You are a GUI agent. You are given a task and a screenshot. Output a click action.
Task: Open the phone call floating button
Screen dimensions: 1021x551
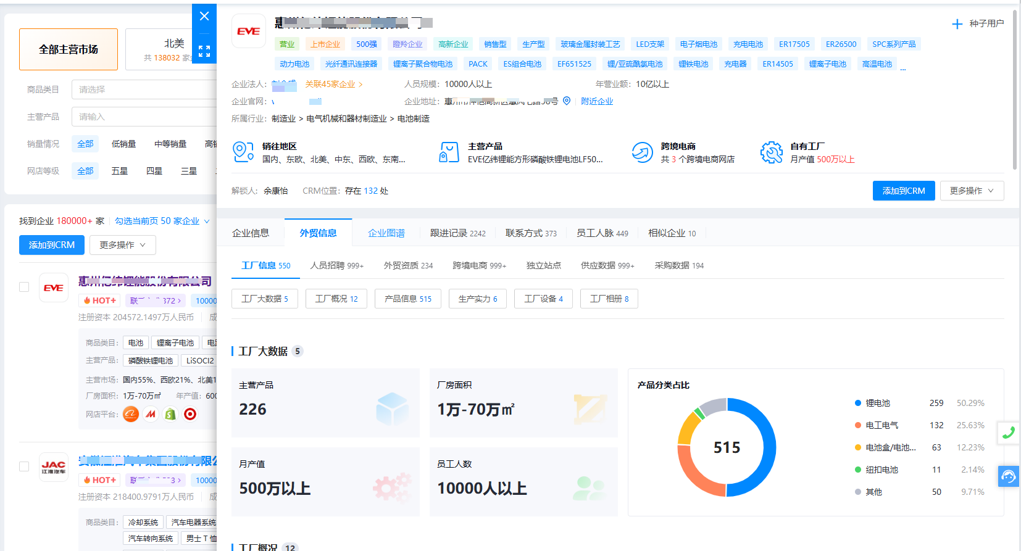coord(1009,433)
